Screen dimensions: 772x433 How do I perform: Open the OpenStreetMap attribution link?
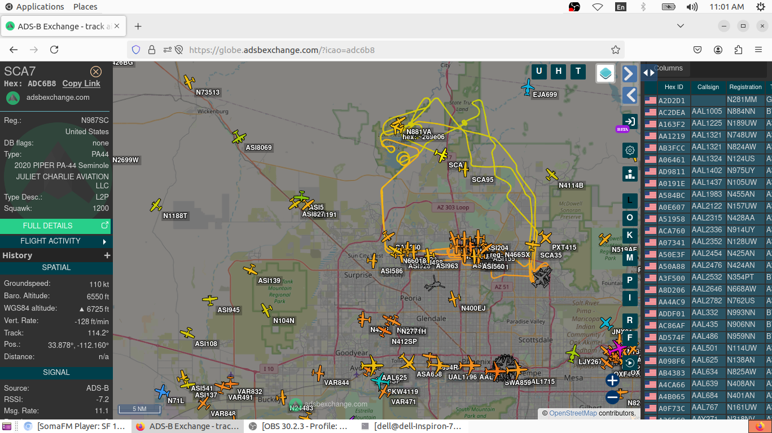(x=573, y=413)
